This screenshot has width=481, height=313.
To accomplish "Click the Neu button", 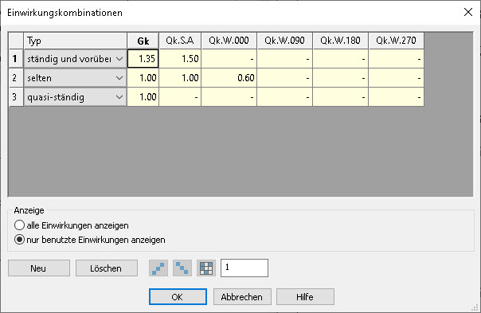I will [x=39, y=268].
